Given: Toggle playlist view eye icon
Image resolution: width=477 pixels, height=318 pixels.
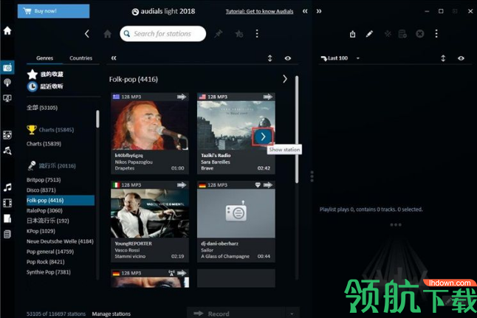Looking at the screenshot, I should (x=461, y=58).
